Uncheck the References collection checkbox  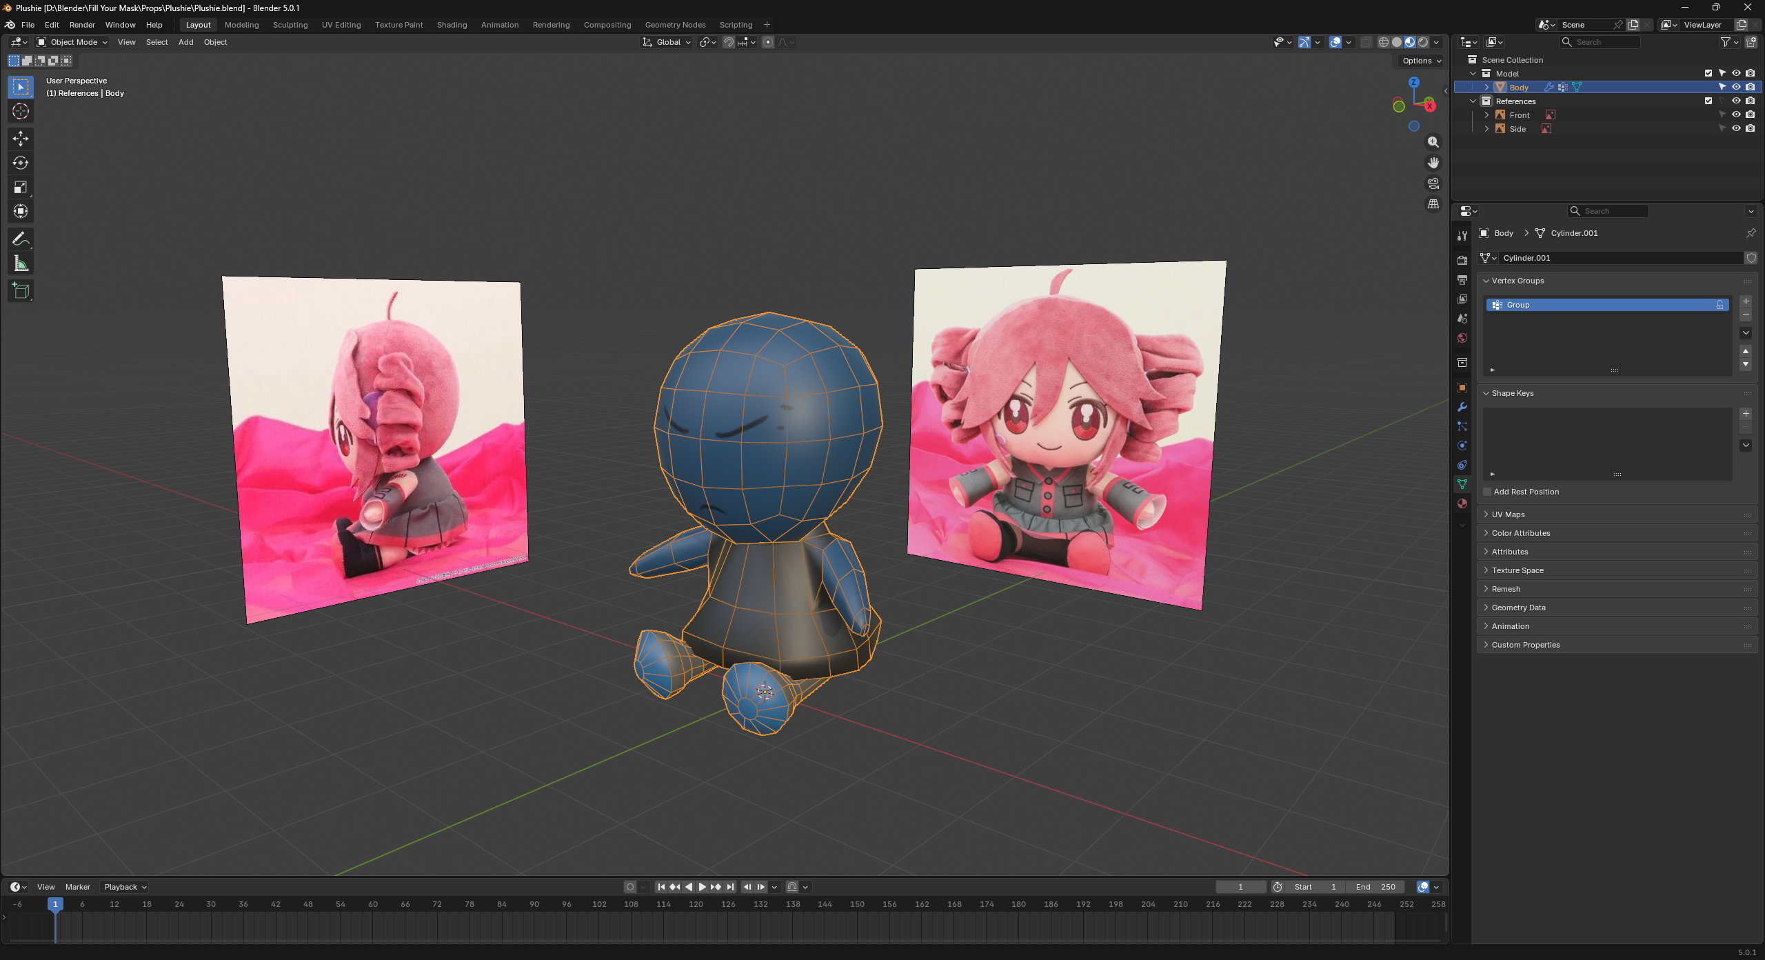[x=1708, y=101]
